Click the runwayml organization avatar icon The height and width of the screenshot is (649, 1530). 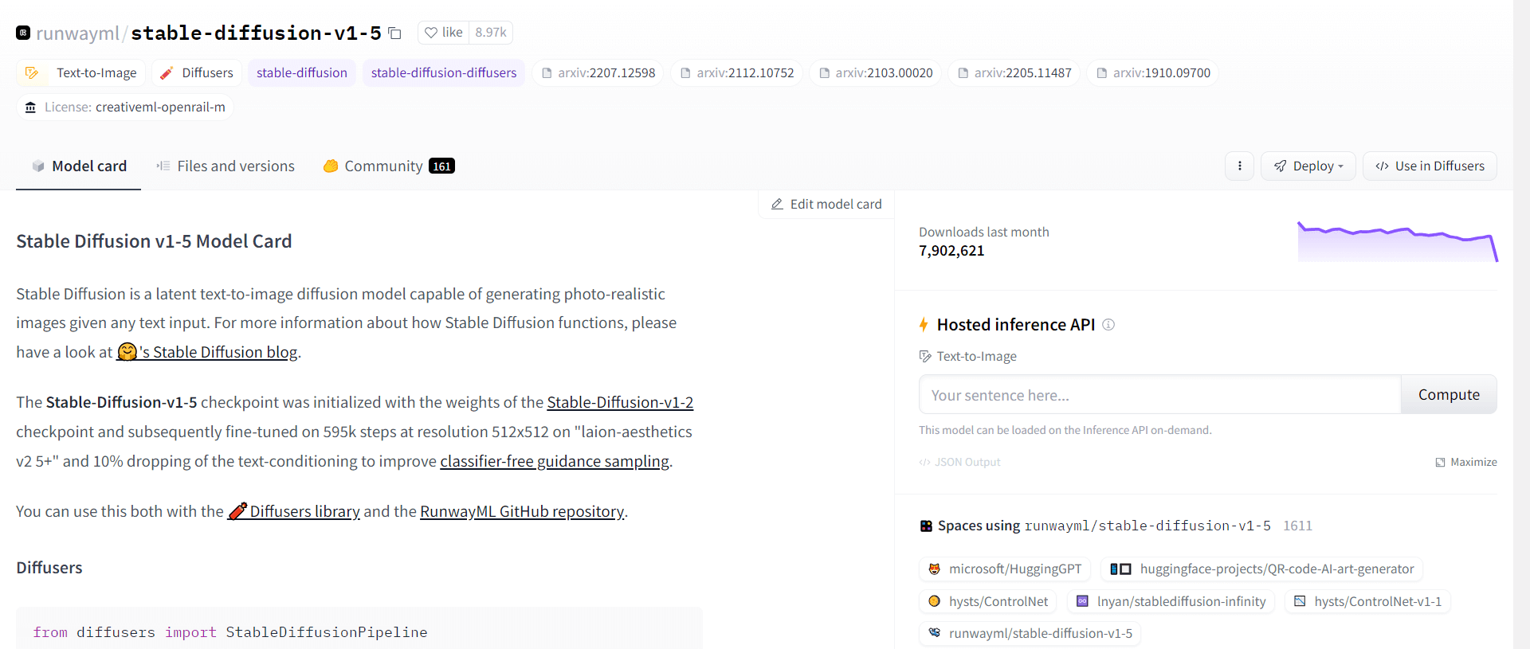(23, 33)
